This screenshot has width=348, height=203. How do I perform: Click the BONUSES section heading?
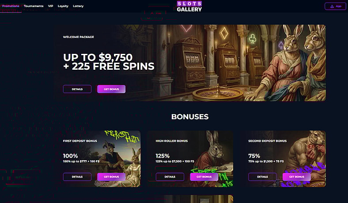pos(190,117)
